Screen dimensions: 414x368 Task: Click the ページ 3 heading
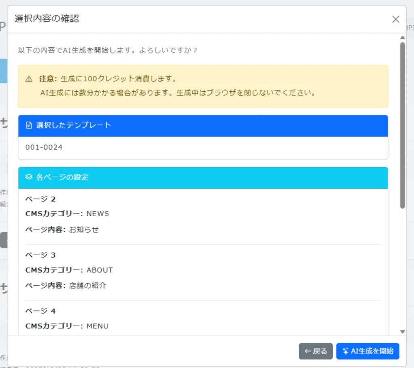click(40, 255)
